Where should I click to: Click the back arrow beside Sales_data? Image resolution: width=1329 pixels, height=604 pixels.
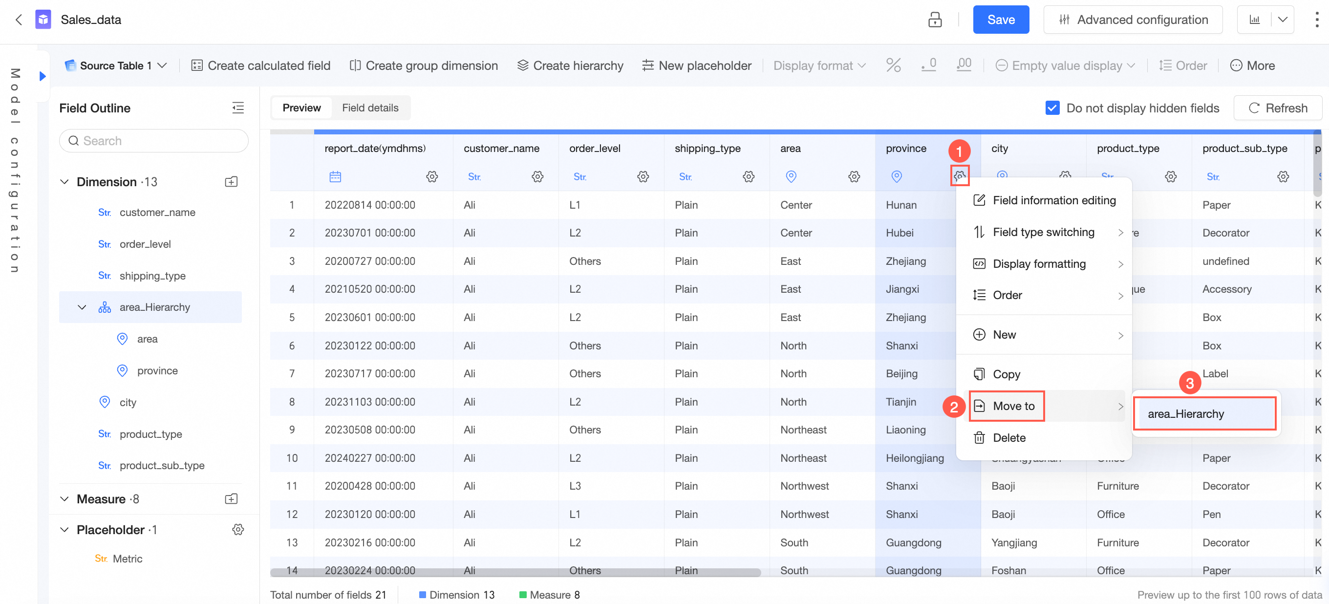click(19, 20)
